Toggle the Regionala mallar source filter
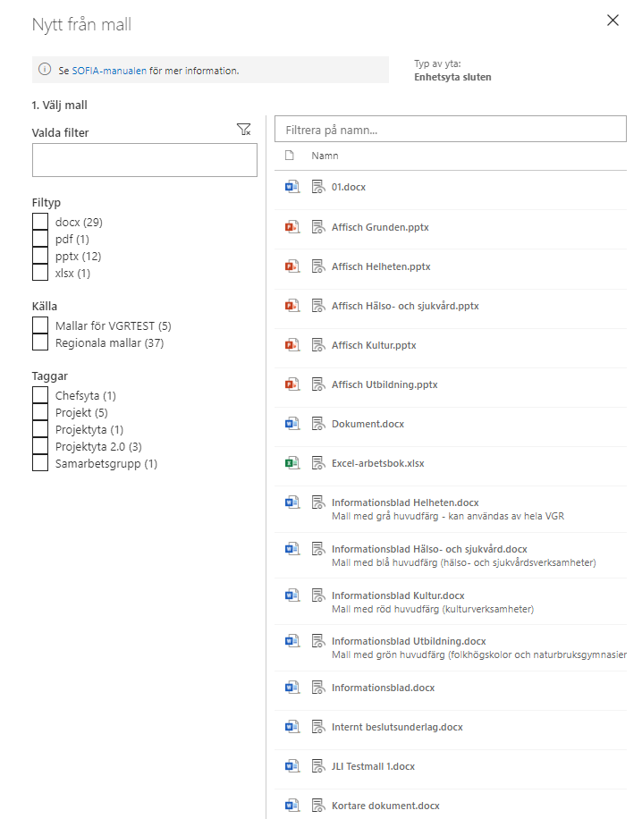The image size is (642, 819). (40, 342)
